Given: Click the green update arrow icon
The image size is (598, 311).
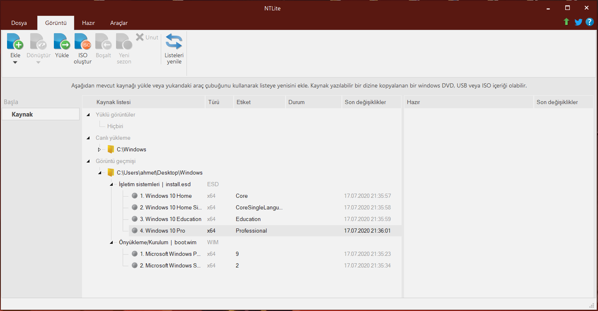Looking at the screenshot, I should pyautogui.click(x=567, y=22).
